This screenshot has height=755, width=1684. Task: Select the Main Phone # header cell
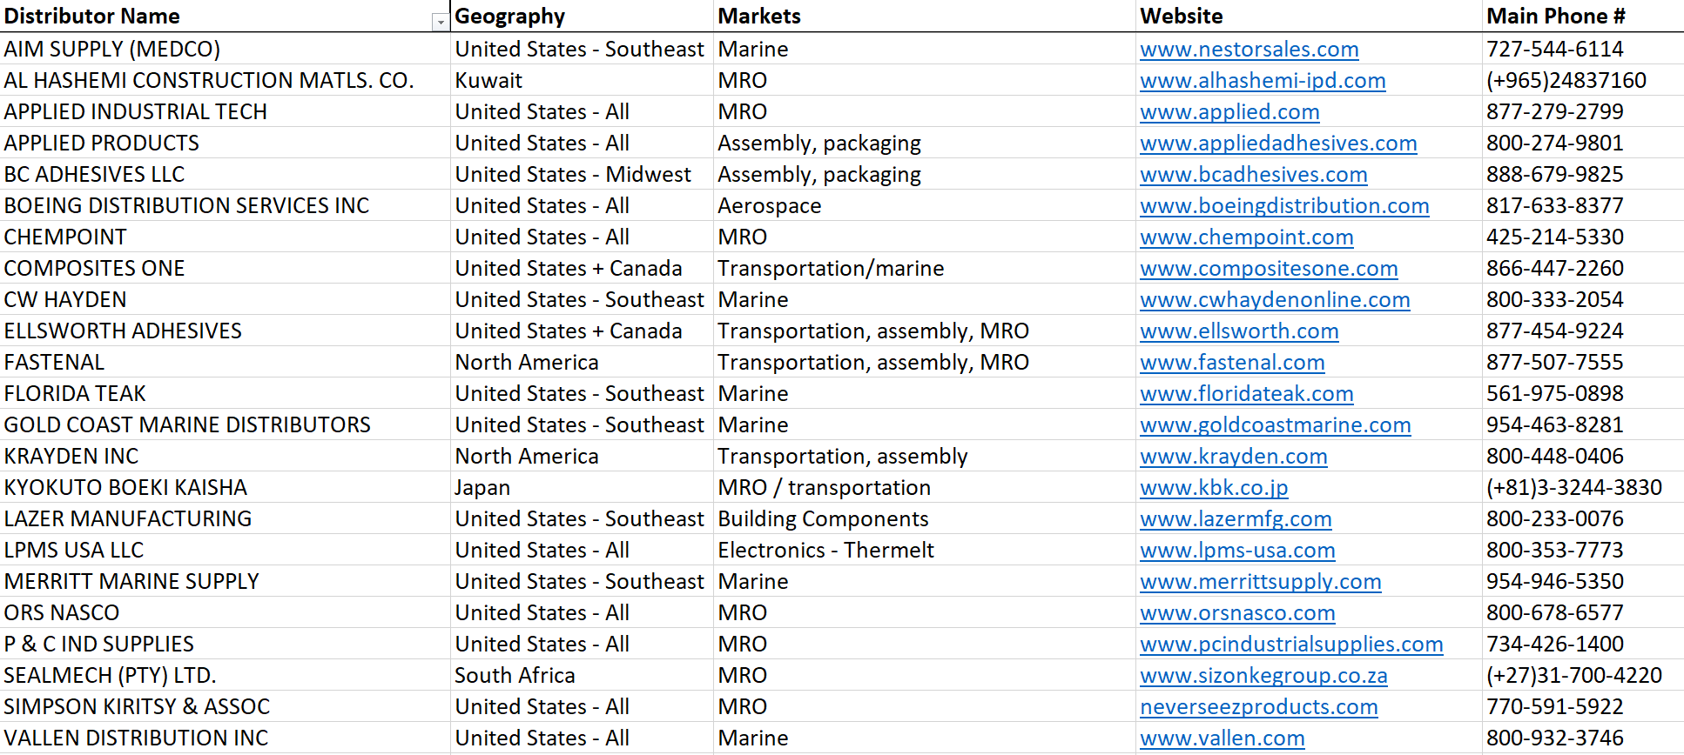coord(1555,17)
